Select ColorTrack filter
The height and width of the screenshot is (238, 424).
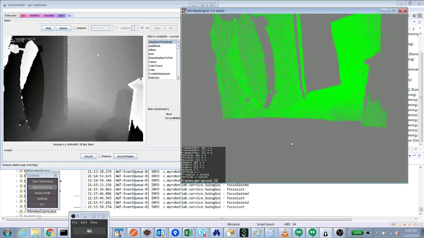point(162,66)
